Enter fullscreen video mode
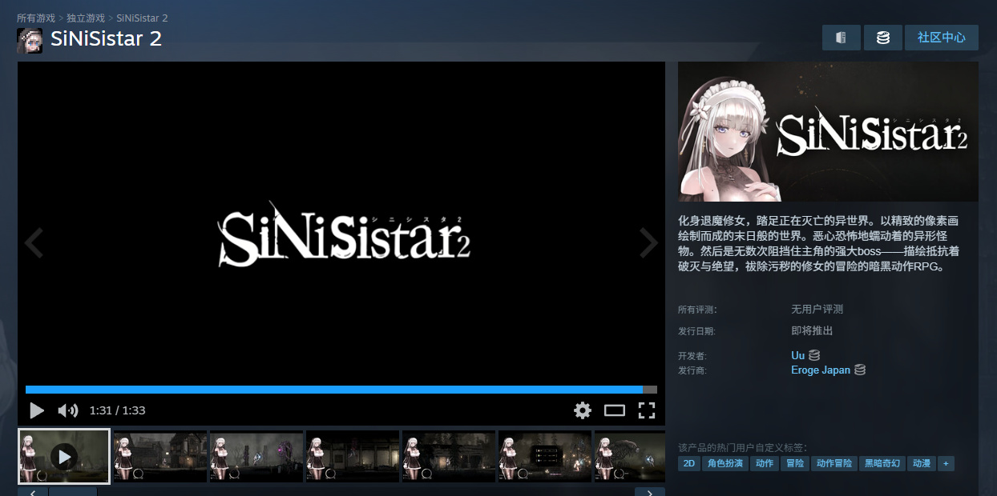This screenshot has height=496, width=997. [x=647, y=410]
